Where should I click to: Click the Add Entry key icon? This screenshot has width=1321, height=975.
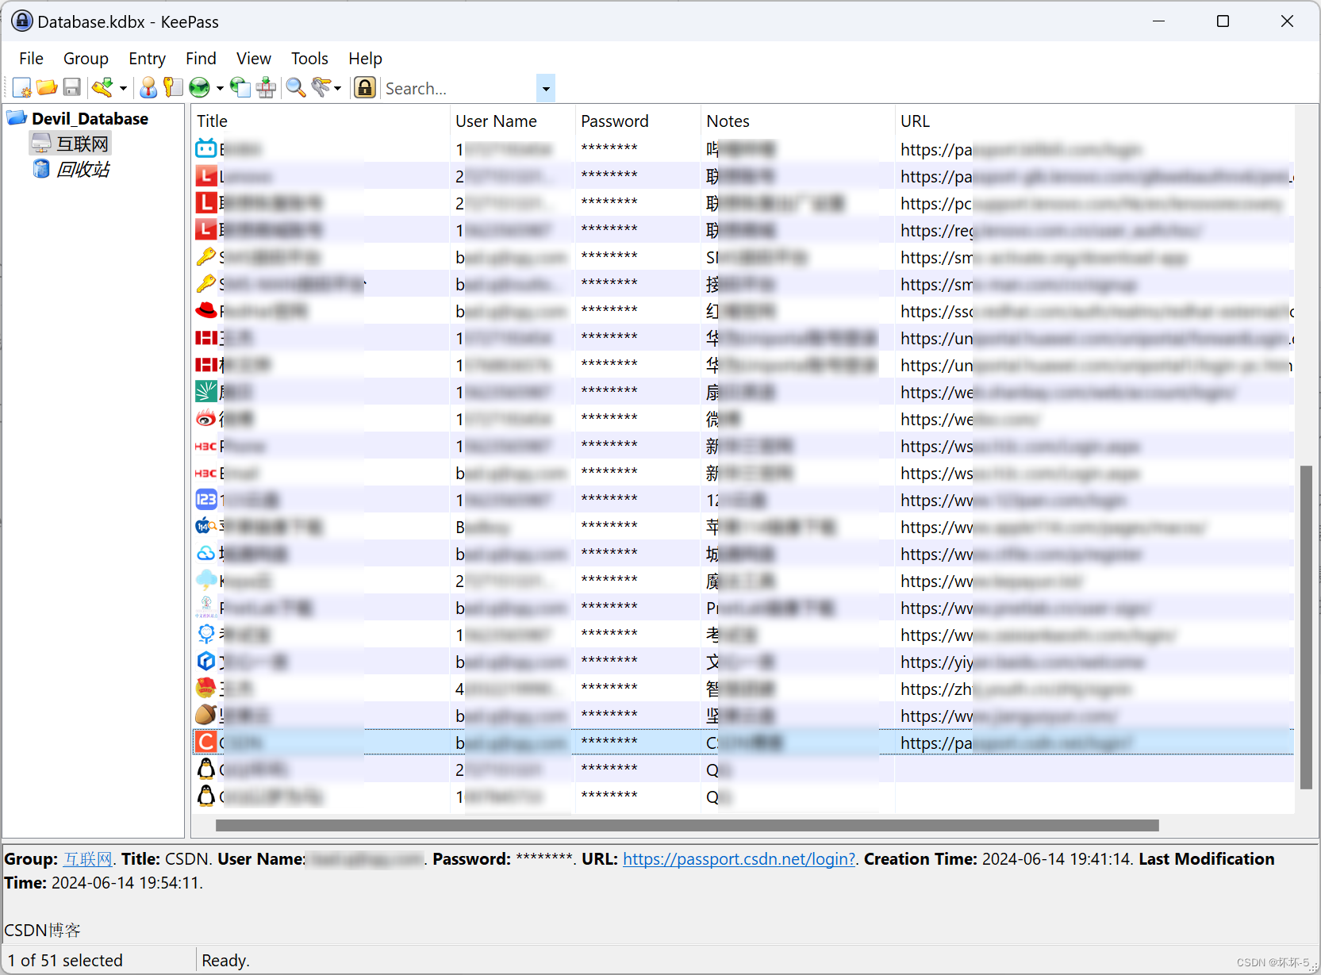click(102, 87)
